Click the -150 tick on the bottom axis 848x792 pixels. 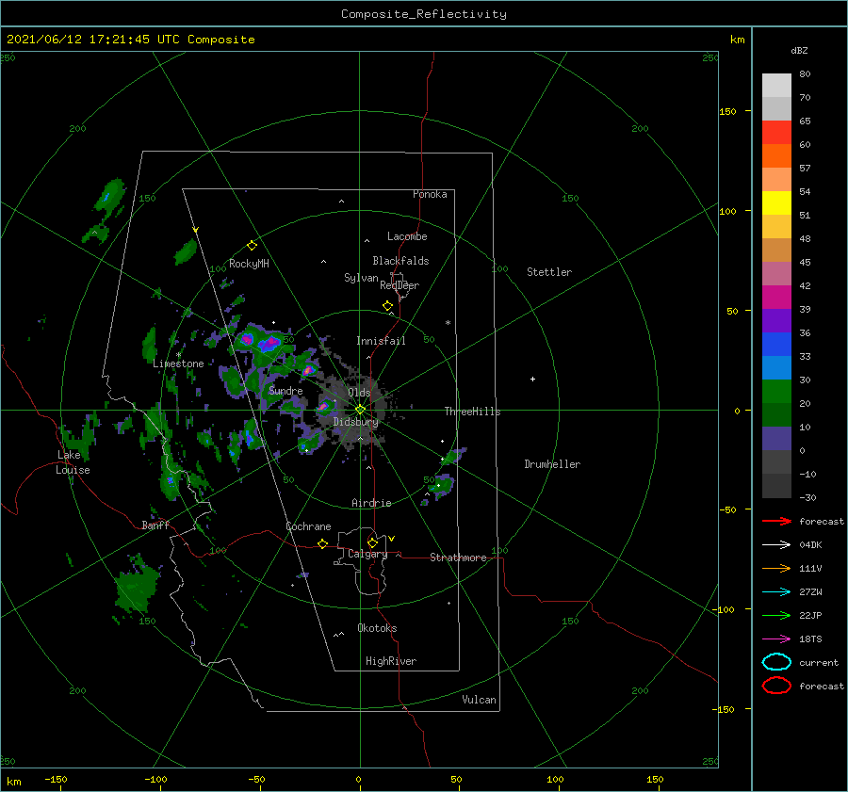click(x=56, y=779)
